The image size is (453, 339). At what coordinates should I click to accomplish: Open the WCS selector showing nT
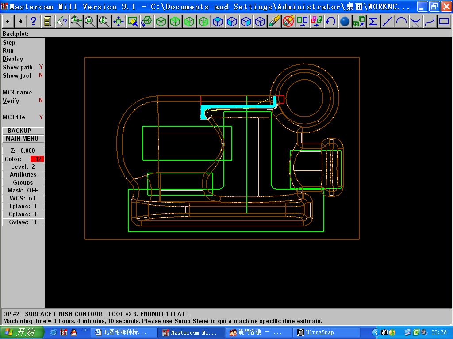[x=23, y=198]
